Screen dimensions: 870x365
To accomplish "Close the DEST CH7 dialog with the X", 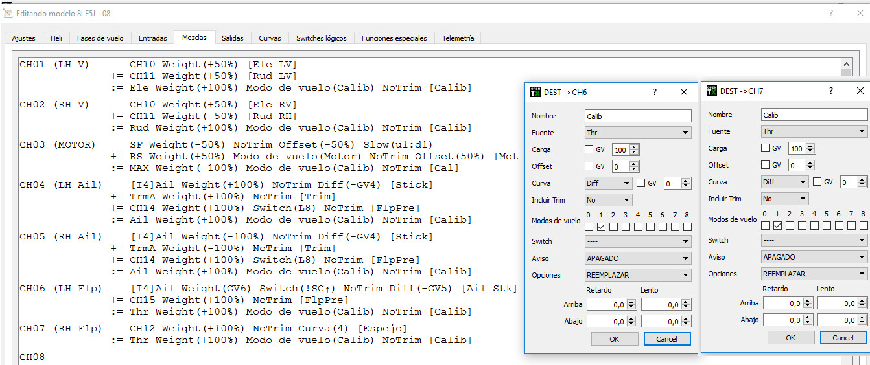I will click(860, 91).
